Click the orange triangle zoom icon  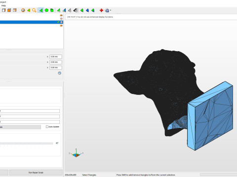(29, 10)
